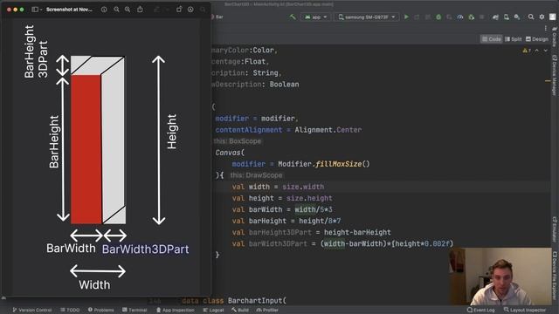Switch editor to Code view
559x314 pixels.
491,39
